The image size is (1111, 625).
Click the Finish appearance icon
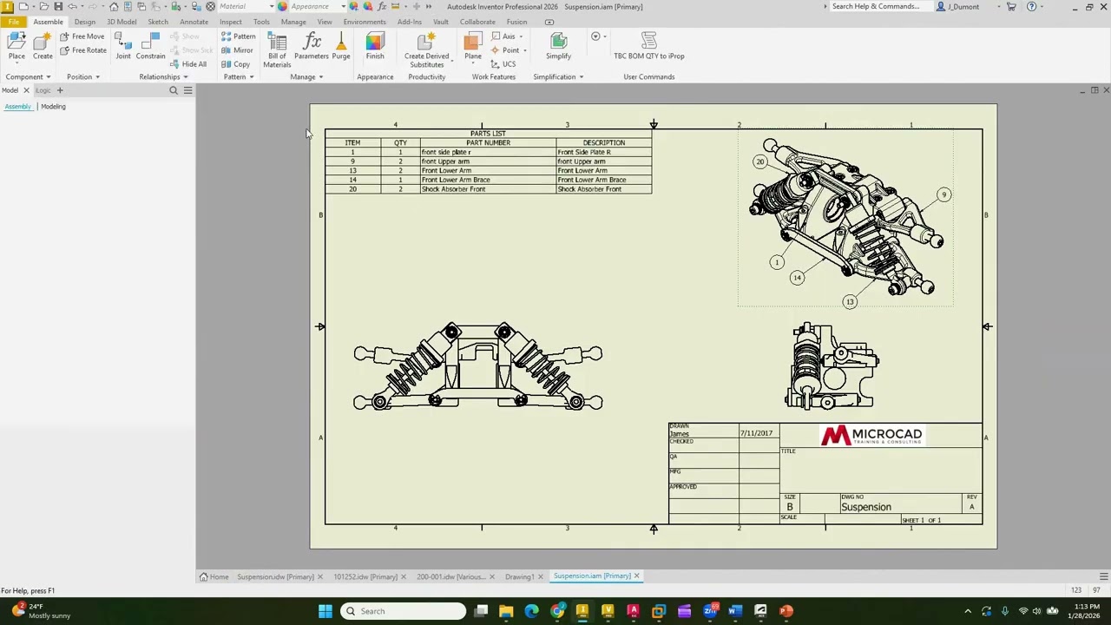(x=375, y=46)
